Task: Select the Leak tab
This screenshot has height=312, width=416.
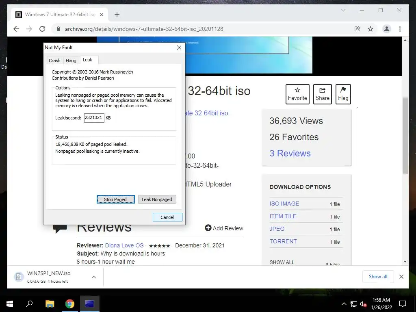Action: (87, 60)
